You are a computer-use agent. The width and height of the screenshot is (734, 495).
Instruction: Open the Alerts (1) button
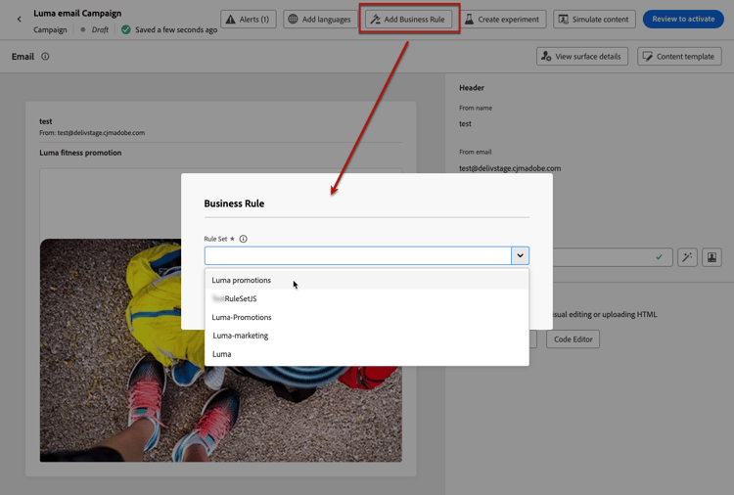[249, 20]
